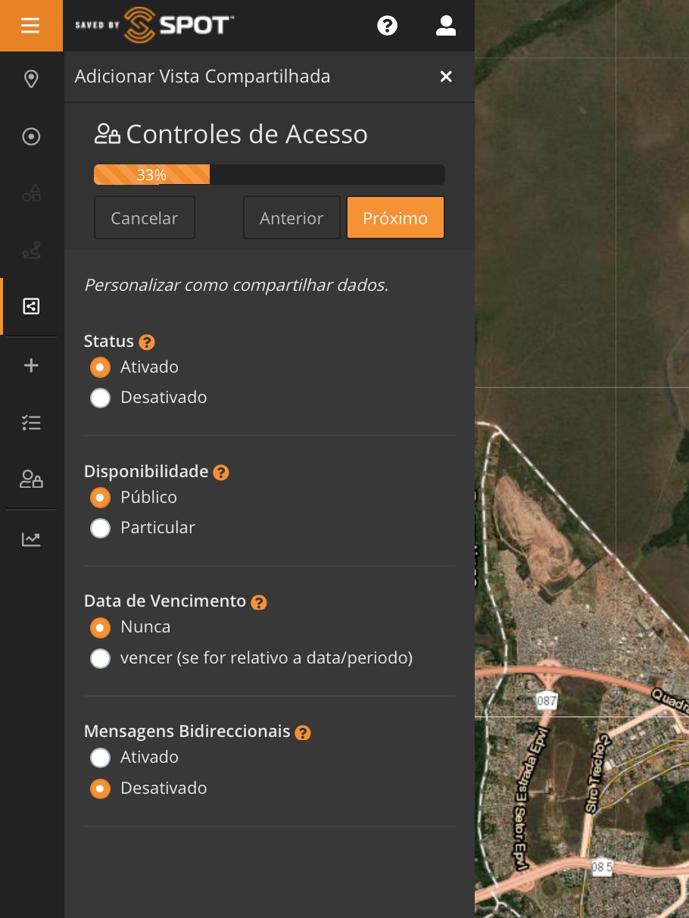Open the hamburger menu
The width and height of the screenshot is (689, 918).
coord(31,26)
